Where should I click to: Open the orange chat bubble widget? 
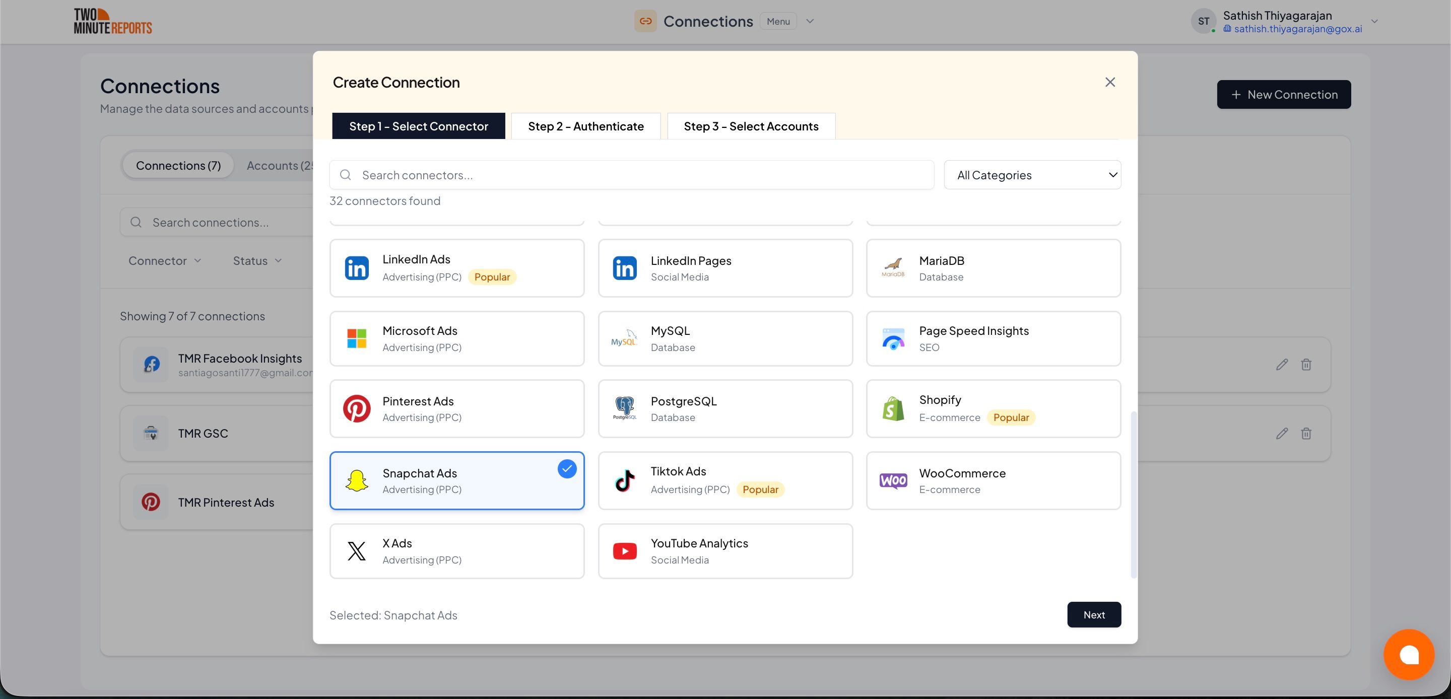click(x=1408, y=654)
